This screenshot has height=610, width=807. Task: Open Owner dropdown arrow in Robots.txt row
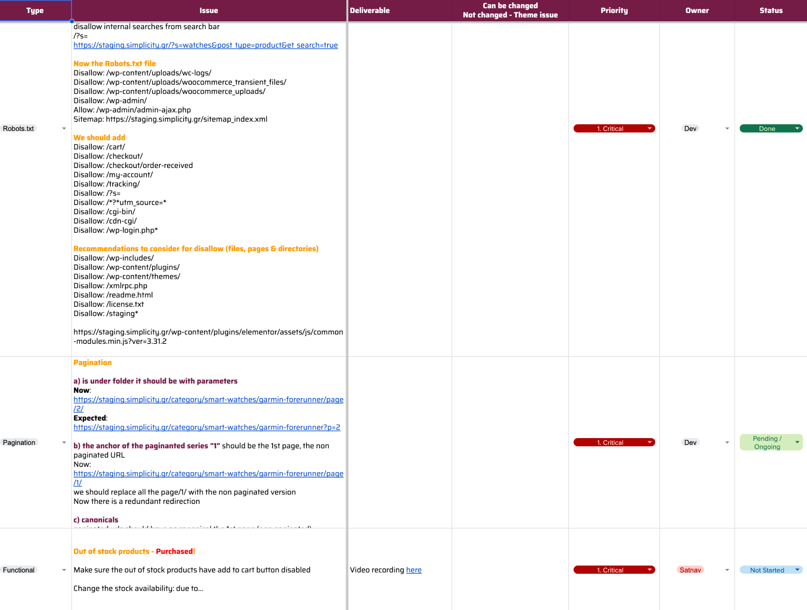(727, 129)
